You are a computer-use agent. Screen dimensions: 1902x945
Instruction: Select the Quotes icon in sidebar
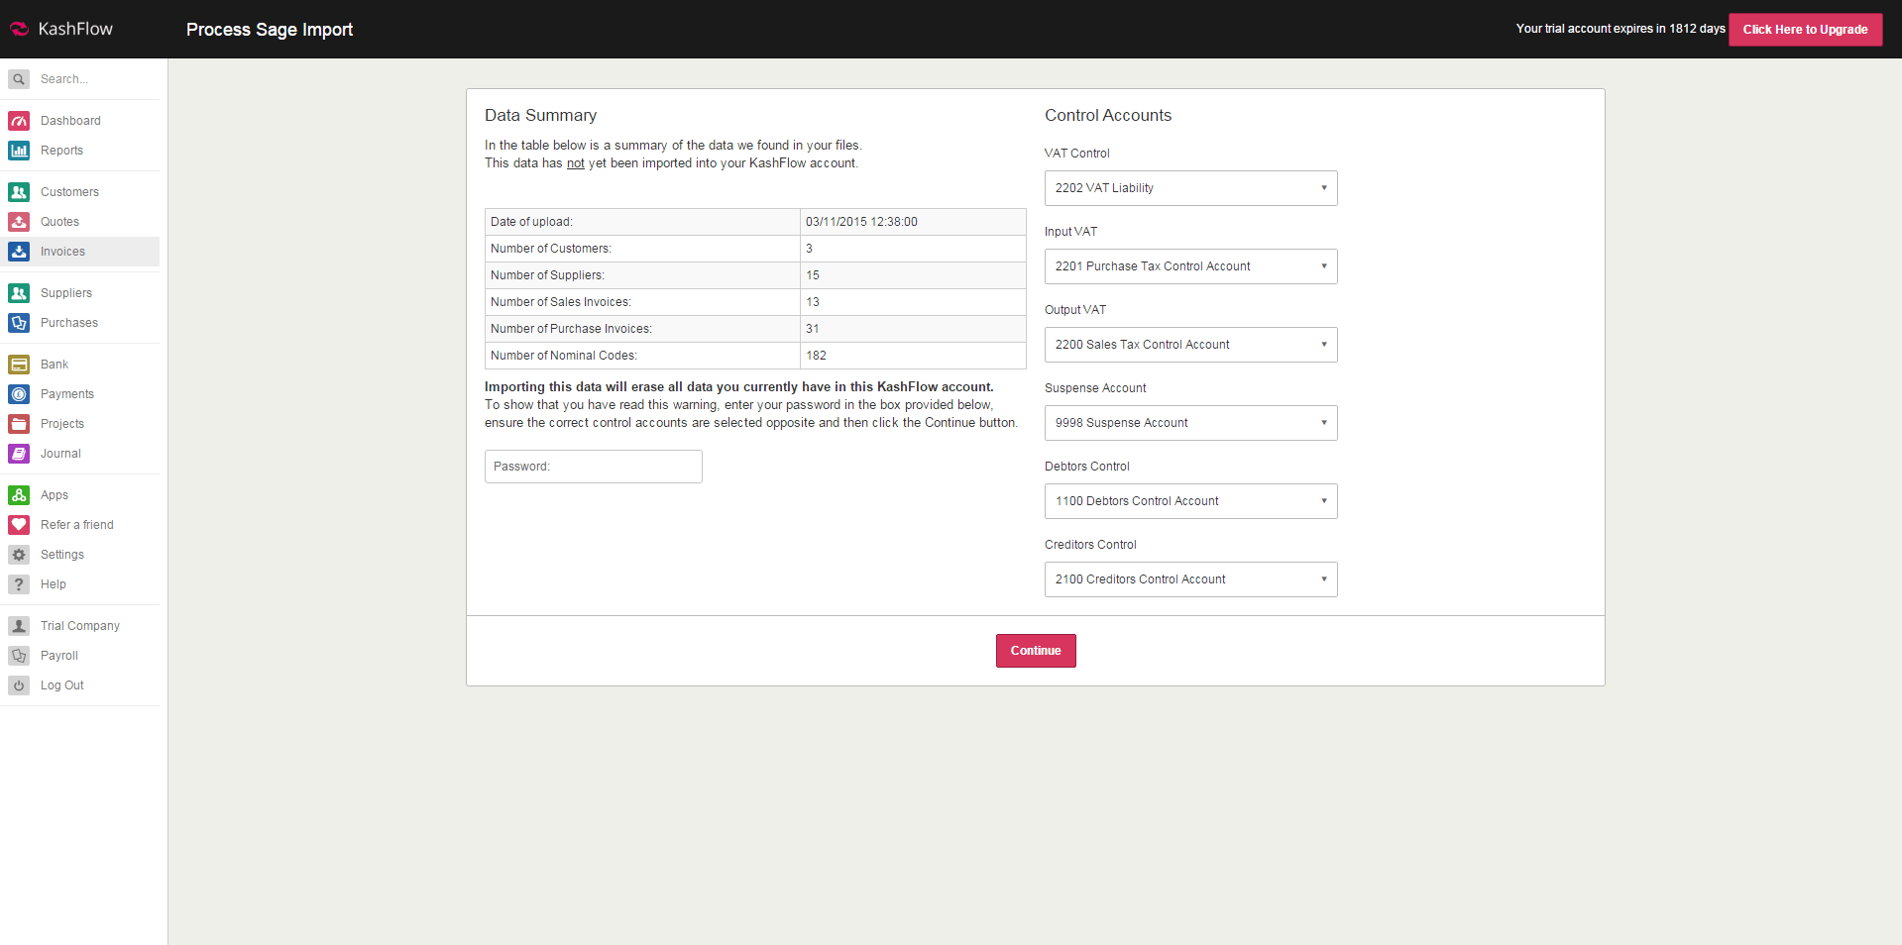coord(19,222)
